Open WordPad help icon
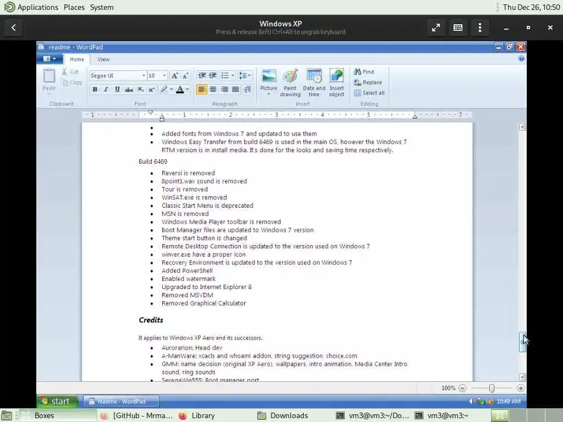The width and height of the screenshot is (563, 422). [521, 59]
